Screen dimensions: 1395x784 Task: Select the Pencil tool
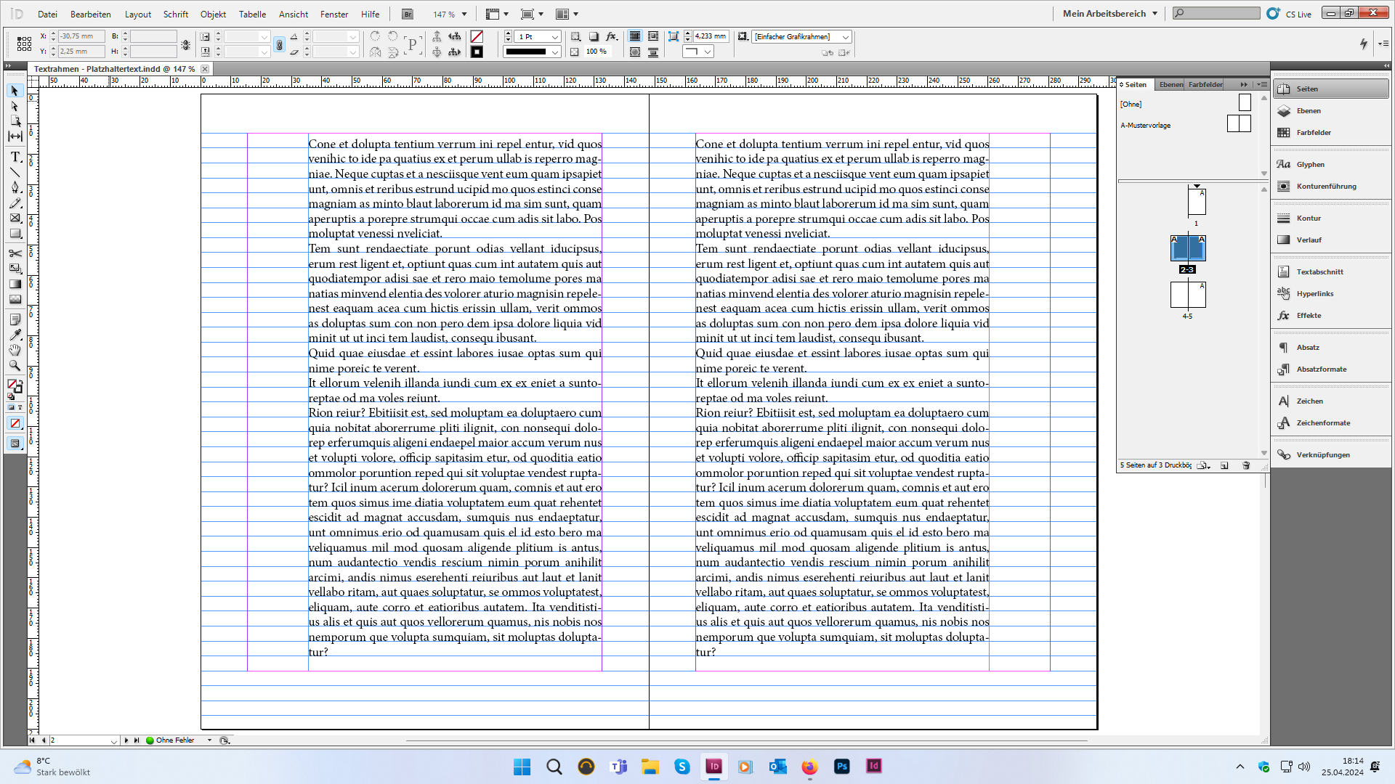point(15,203)
